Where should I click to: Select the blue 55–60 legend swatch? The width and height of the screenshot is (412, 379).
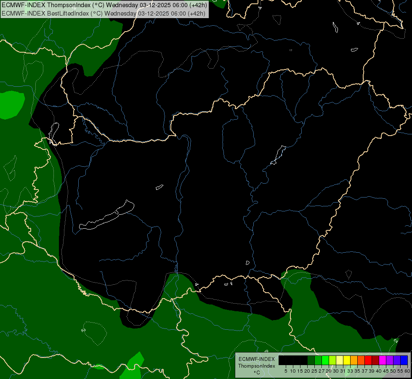coord(404,360)
